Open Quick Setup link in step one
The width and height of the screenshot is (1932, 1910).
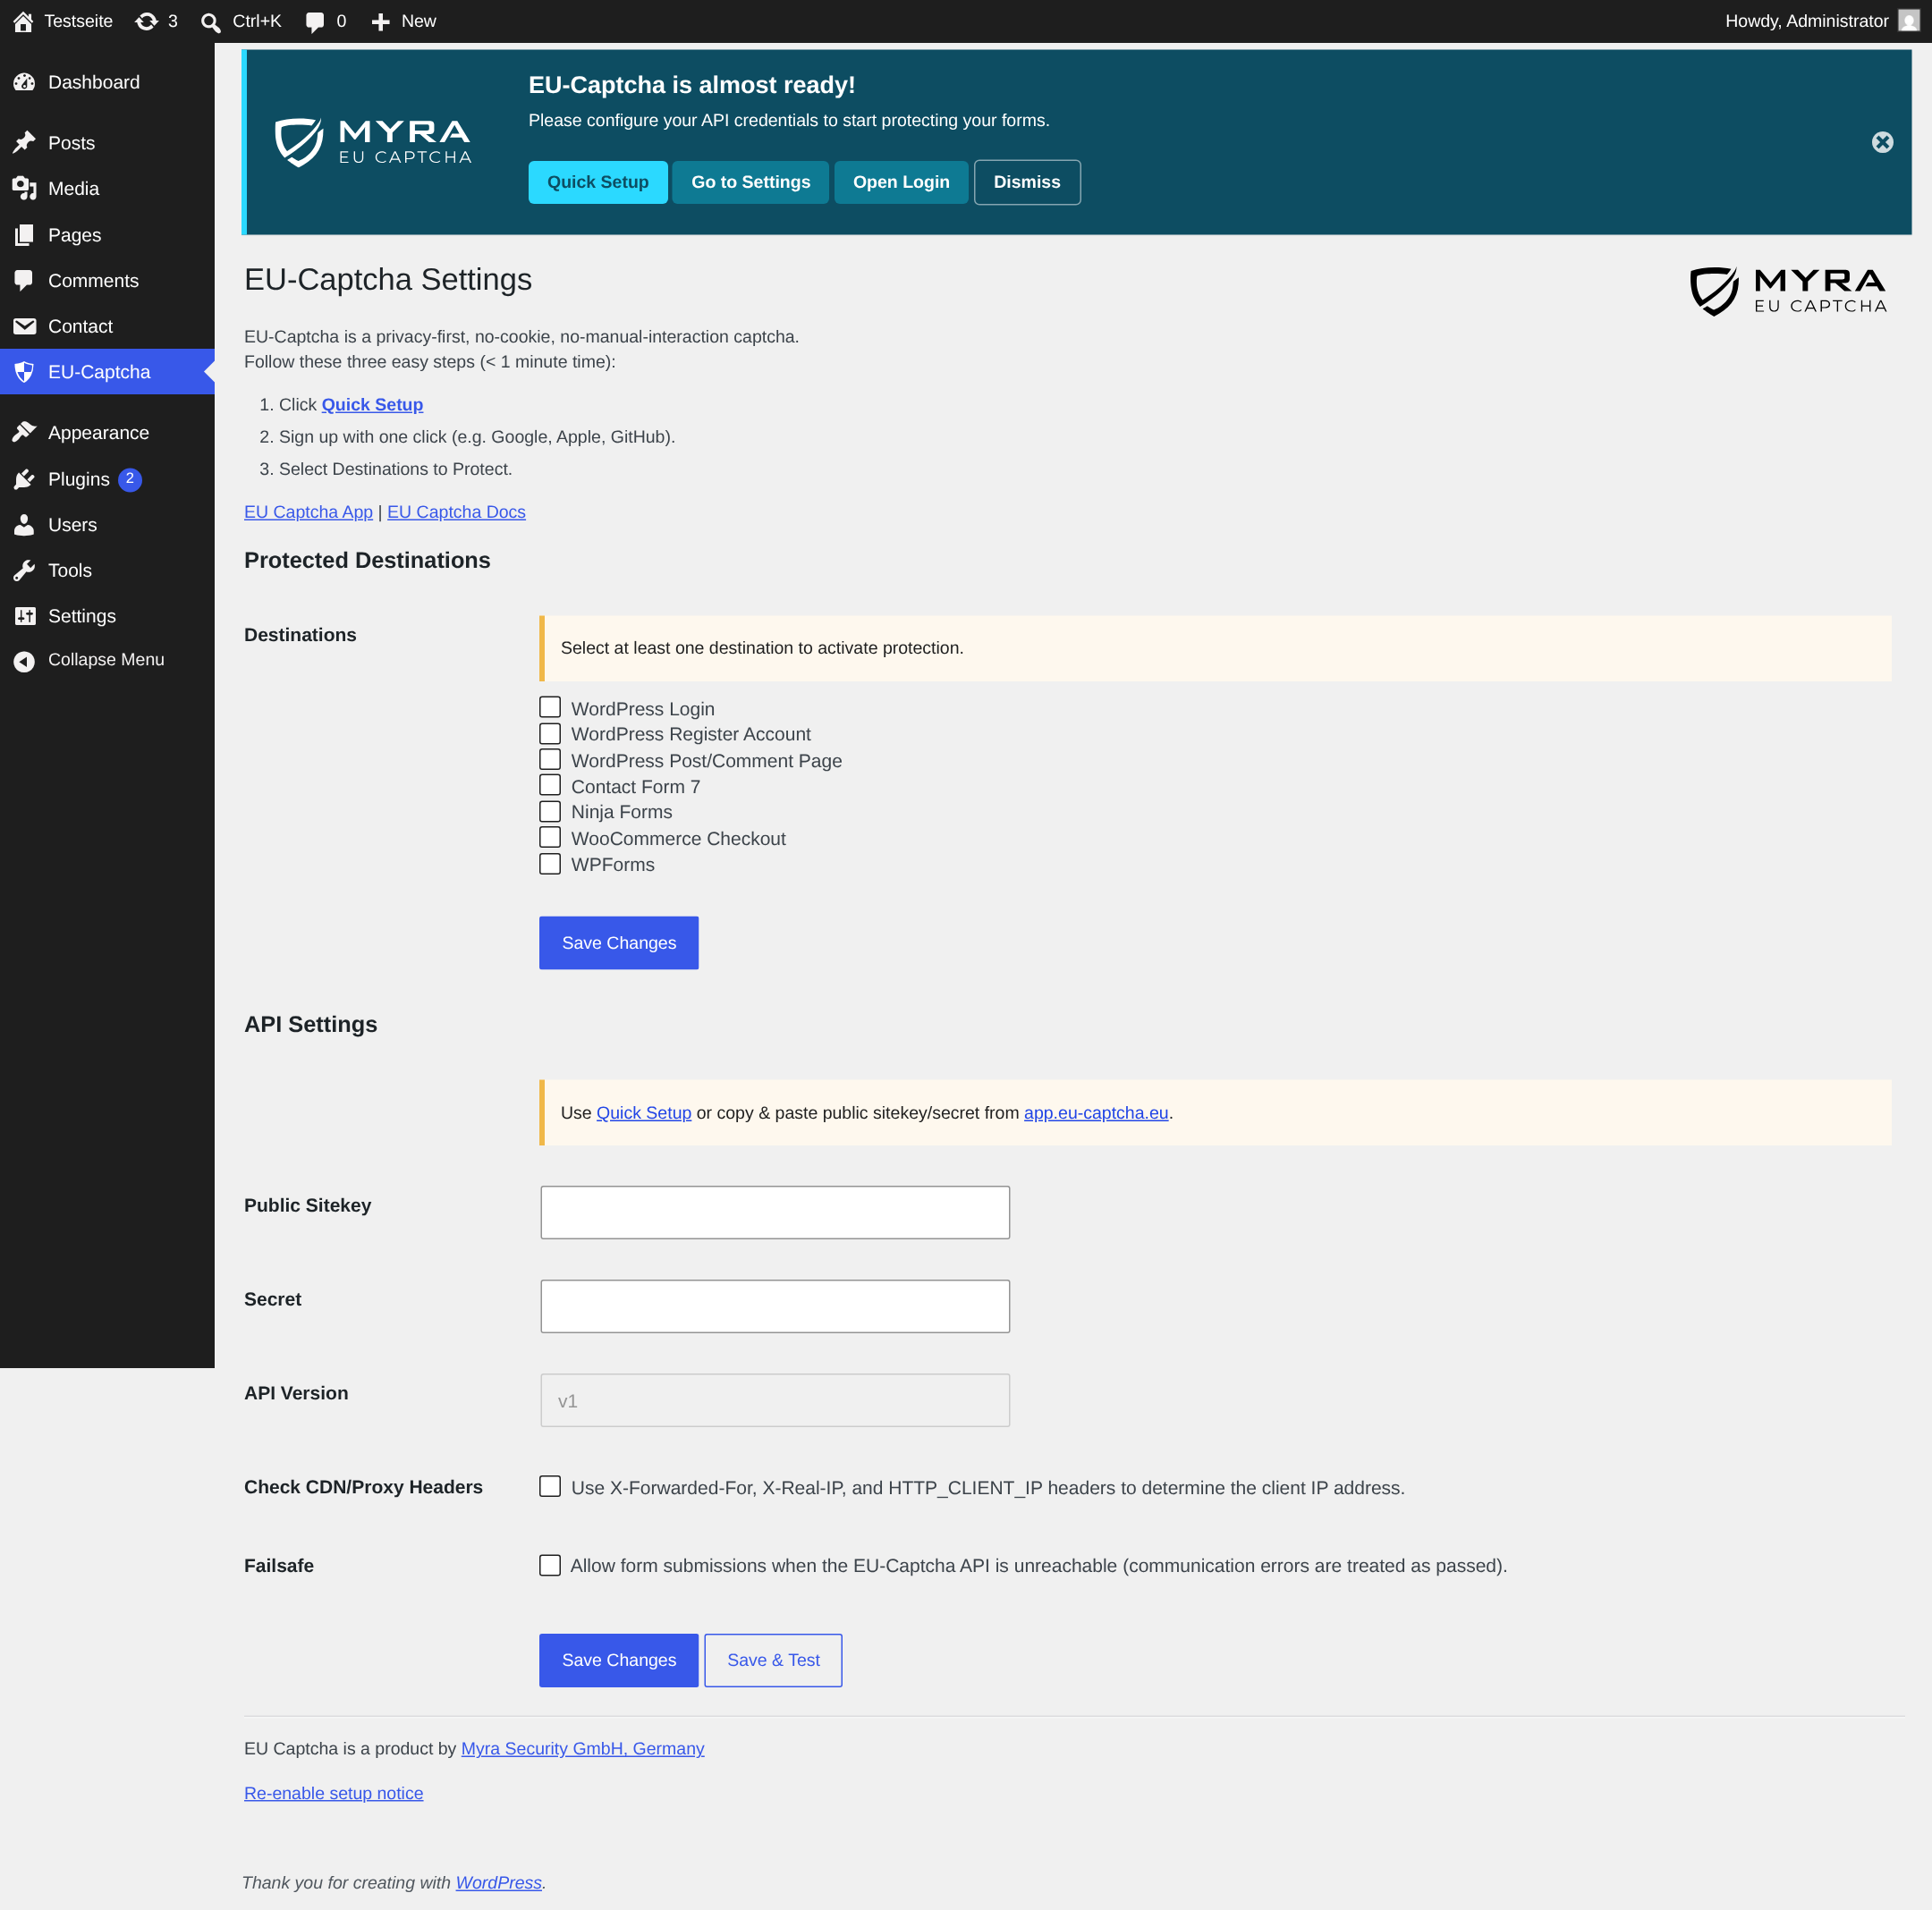click(372, 405)
